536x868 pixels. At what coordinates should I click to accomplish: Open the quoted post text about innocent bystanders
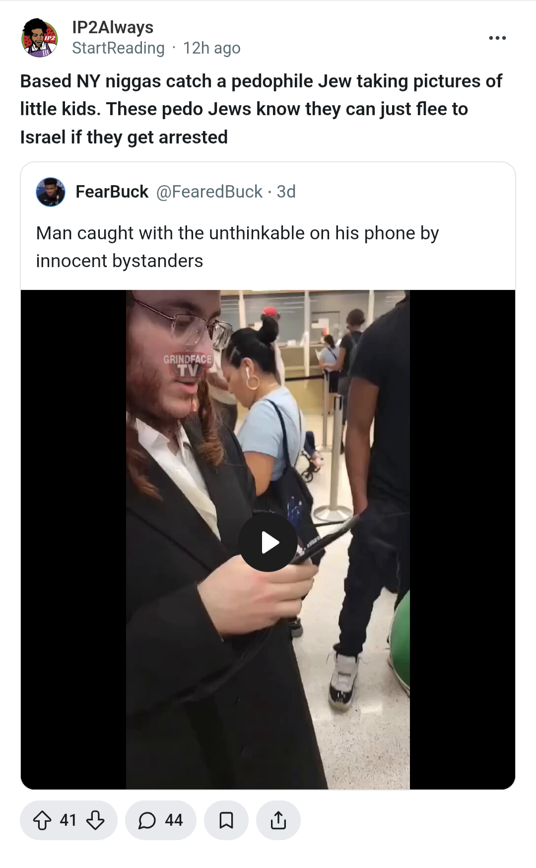[237, 247]
